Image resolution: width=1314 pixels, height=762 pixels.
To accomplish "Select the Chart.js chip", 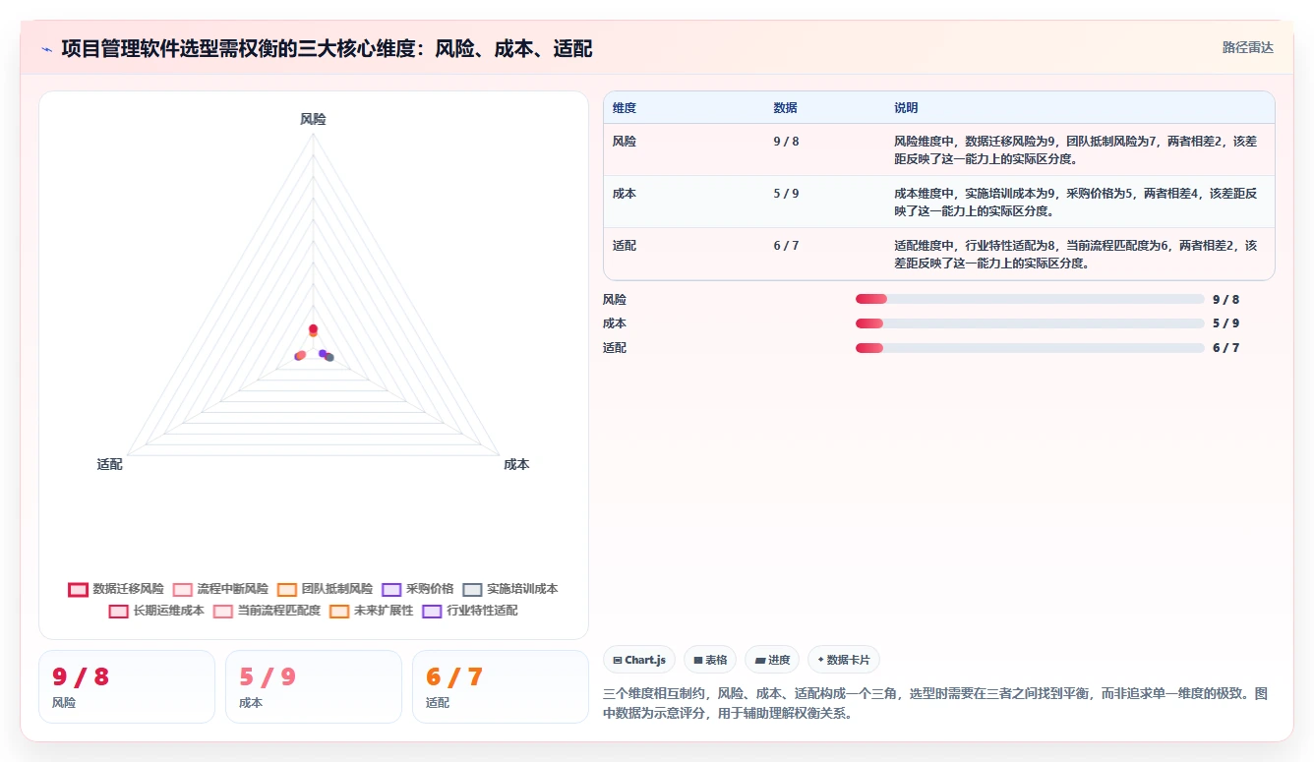I will pos(639,660).
